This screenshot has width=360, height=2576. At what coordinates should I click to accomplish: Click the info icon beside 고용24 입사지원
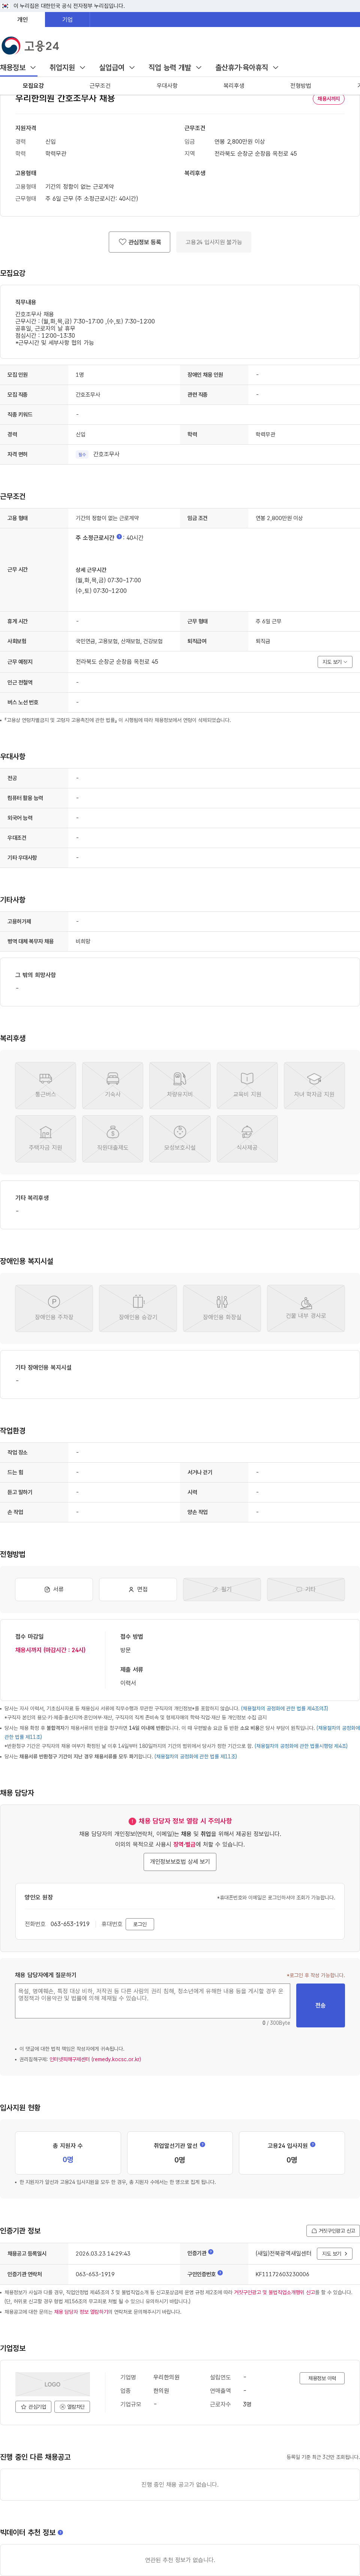[x=313, y=2144]
